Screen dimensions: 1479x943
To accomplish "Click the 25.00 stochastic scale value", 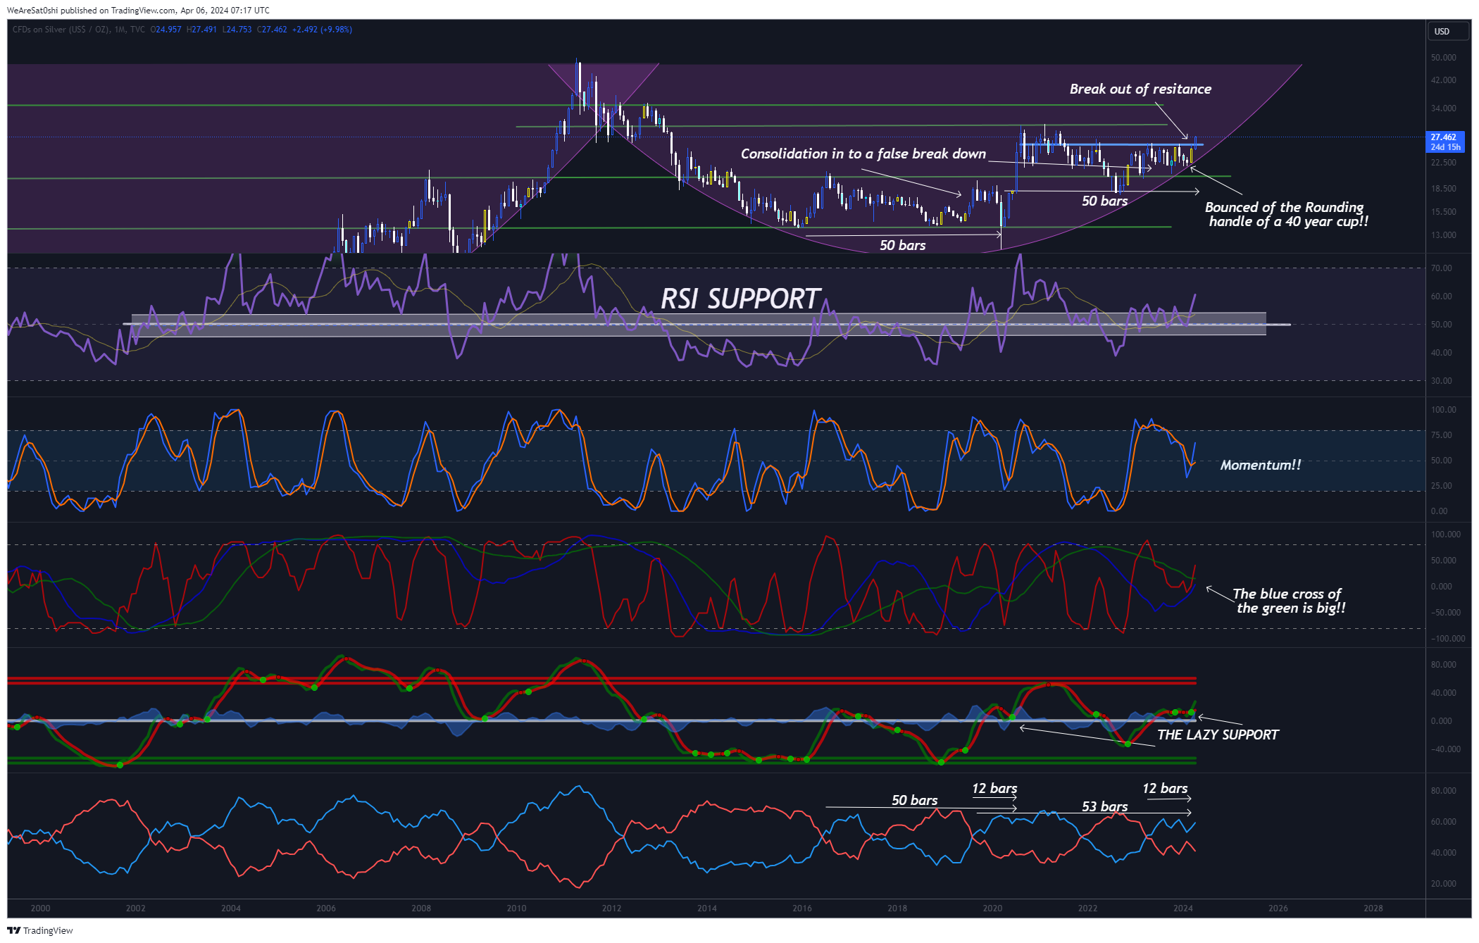I will [x=1441, y=486].
